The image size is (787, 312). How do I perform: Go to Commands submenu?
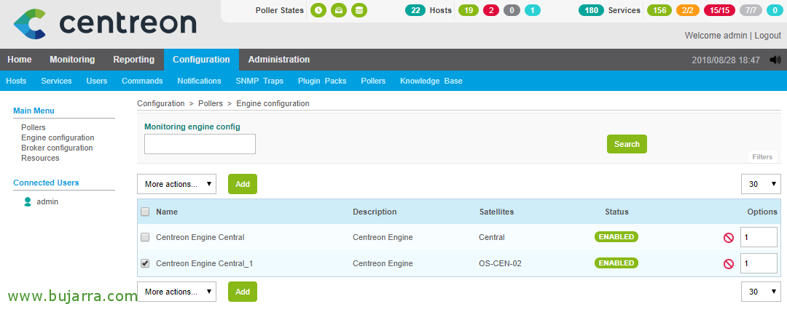tap(142, 81)
